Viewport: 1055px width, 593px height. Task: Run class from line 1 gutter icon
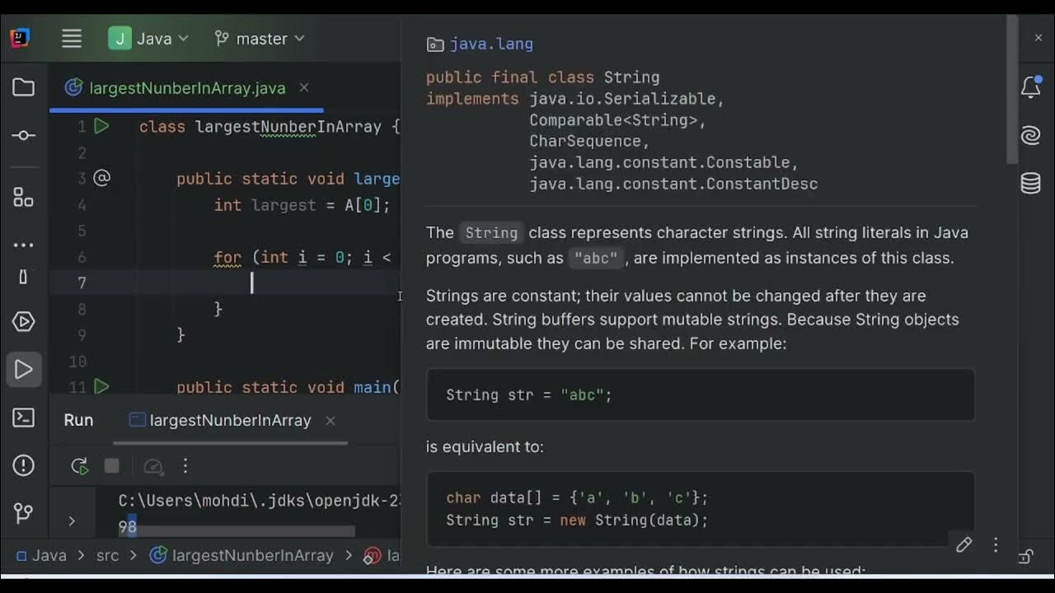click(x=101, y=126)
